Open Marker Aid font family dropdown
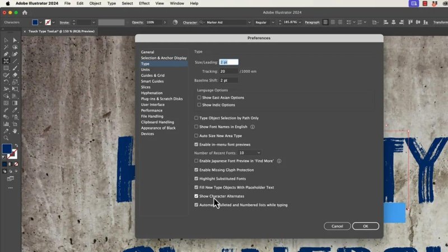Screen dimensions: 448x252 coord(249,22)
